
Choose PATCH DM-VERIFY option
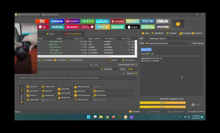pyautogui.click(x=82, y=95)
